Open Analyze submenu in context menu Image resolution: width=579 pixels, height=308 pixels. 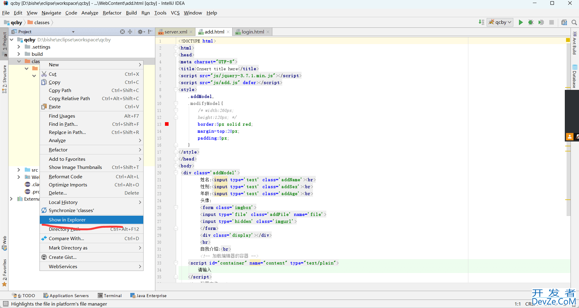tap(91, 140)
